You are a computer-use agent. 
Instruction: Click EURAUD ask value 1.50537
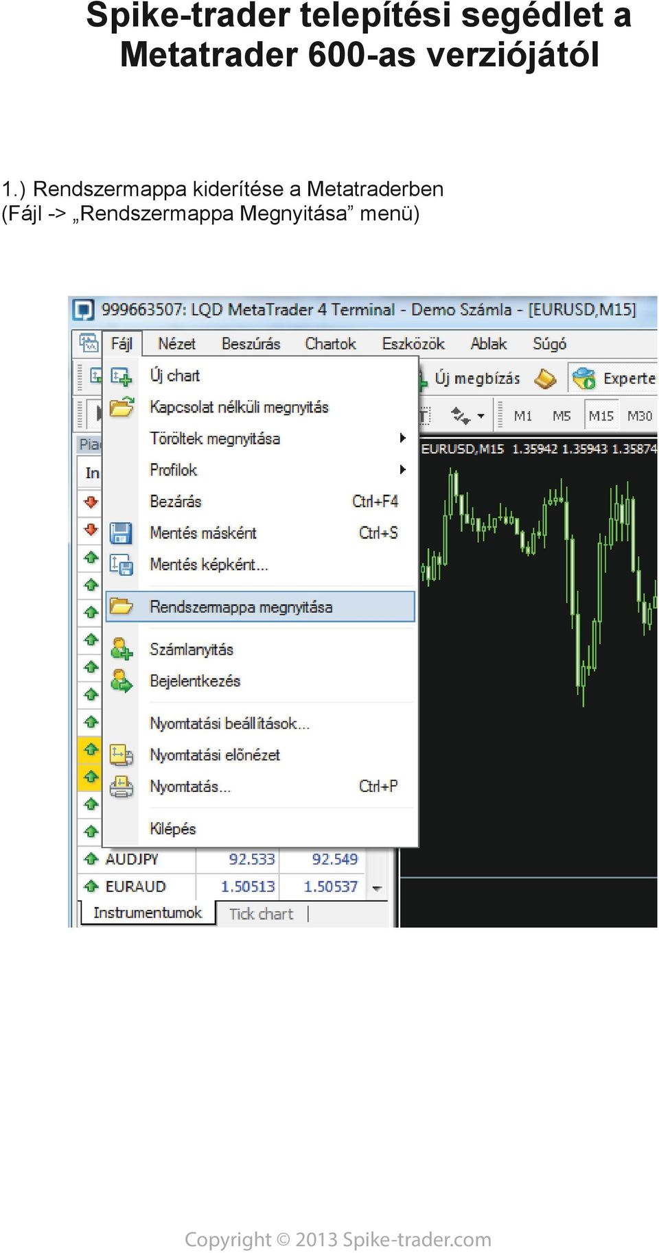coord(331,887)
